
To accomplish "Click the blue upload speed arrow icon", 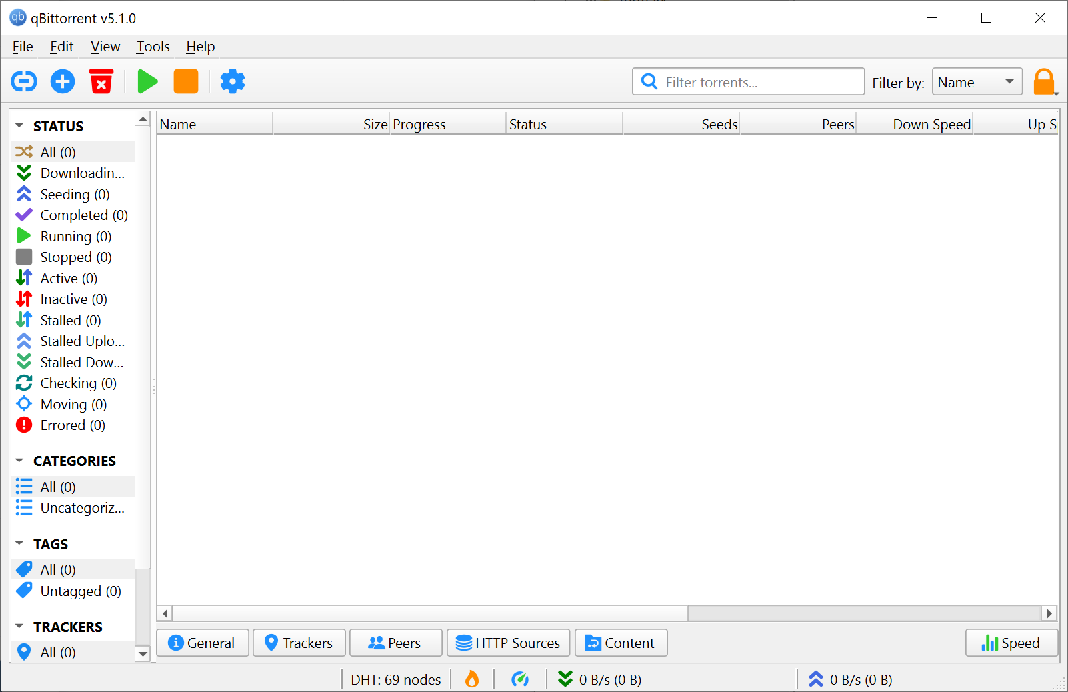I will pyautogui.click(x=816, y=679).
